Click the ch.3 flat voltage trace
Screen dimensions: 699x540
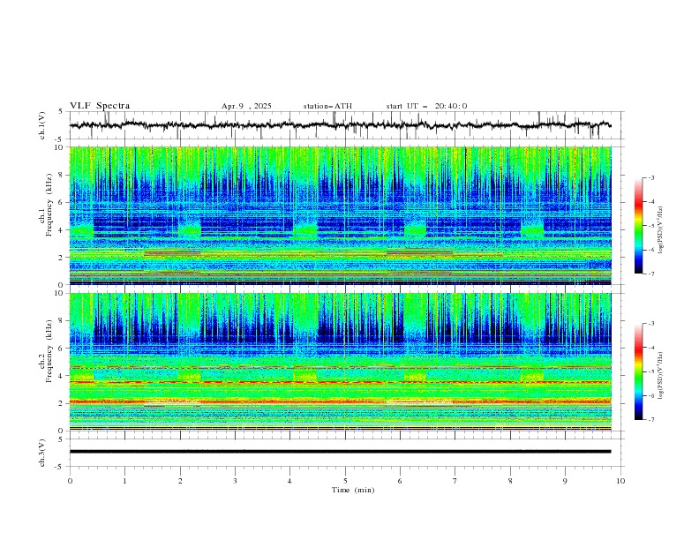coord(340,452)
